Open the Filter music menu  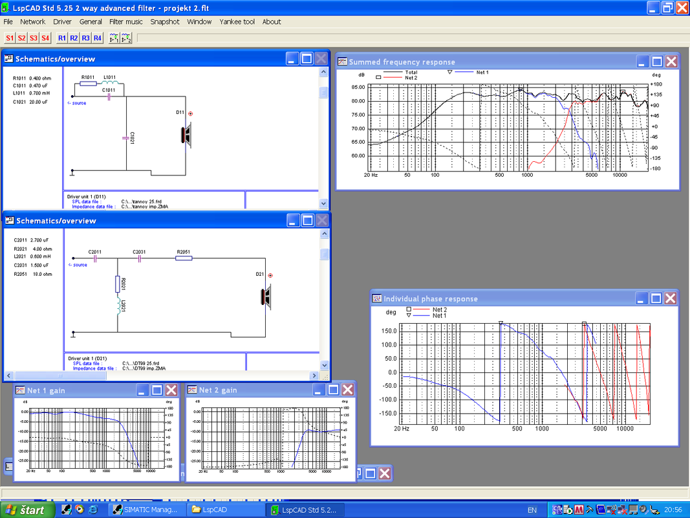click(x=126, y=21)
